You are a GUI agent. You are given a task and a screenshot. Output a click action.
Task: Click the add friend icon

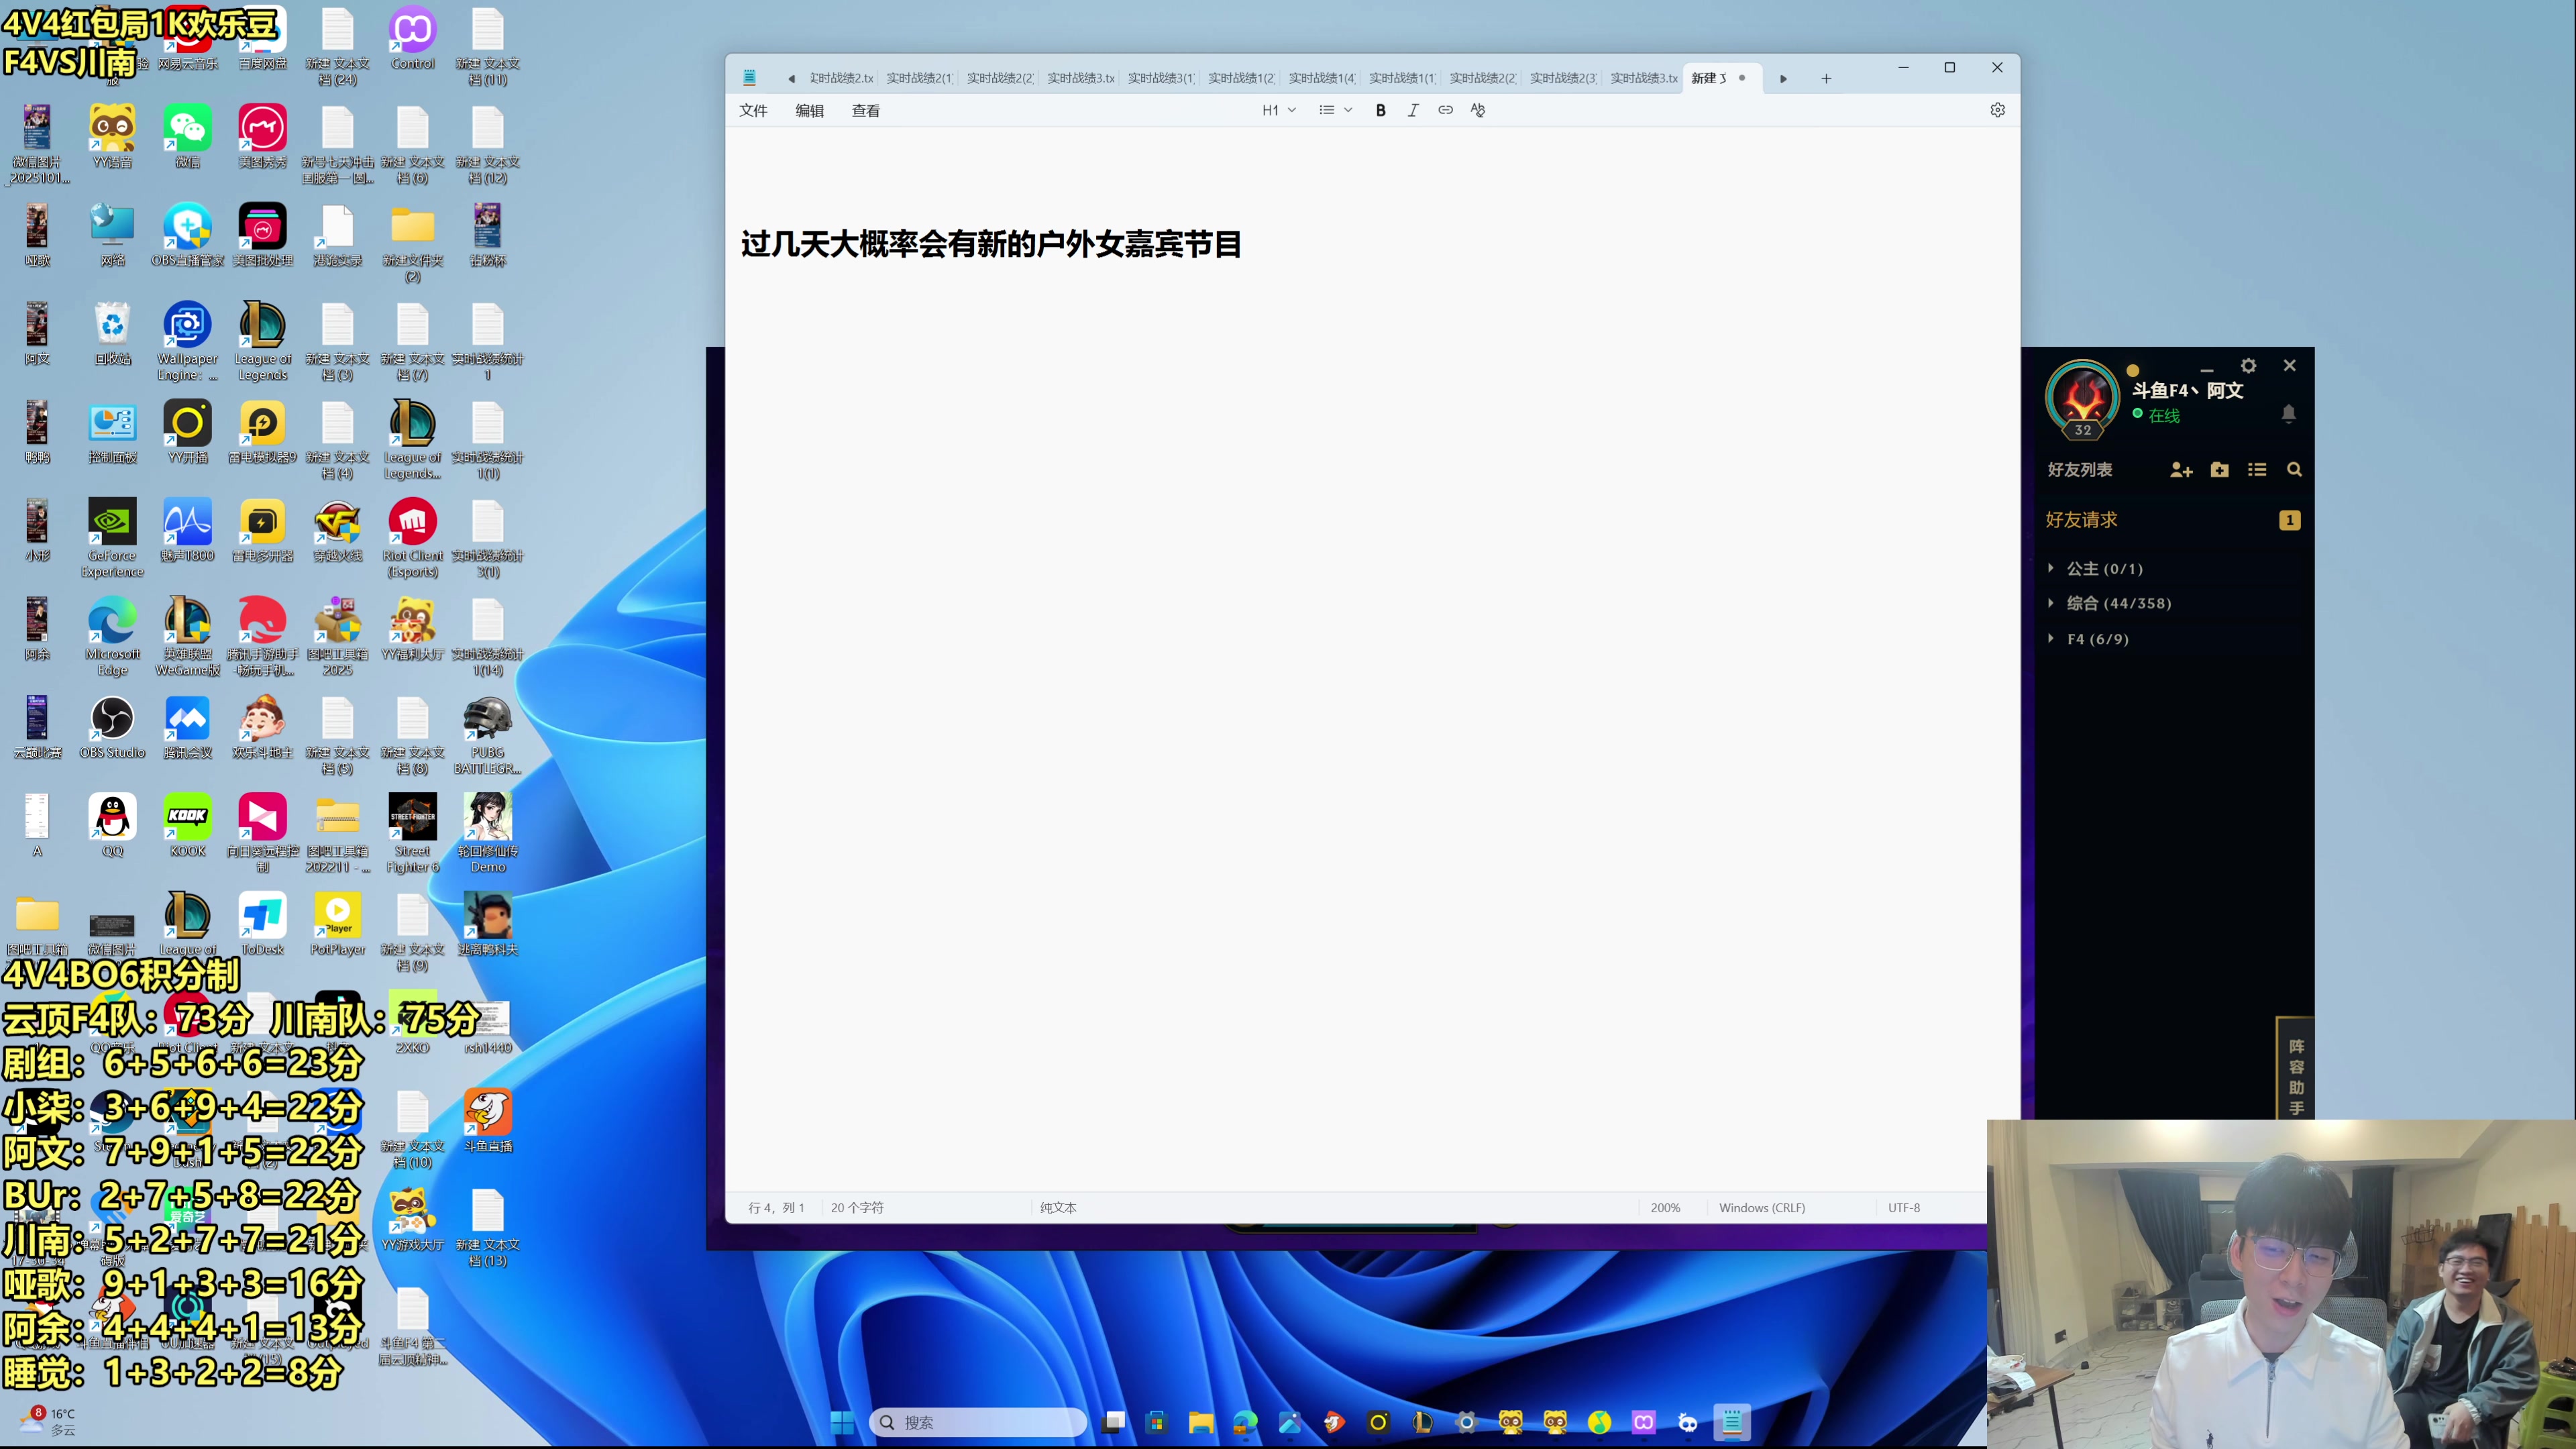[x=2181, y=470]
